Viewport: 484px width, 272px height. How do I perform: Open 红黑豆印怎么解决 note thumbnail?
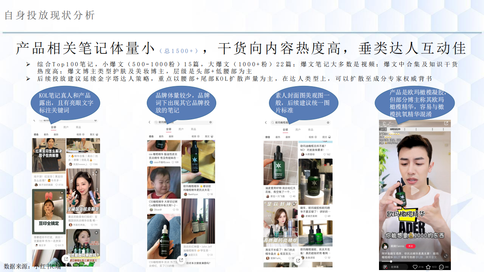click(49, 156)
